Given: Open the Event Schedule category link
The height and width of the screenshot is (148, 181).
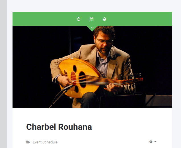Looking at the screenshot, I should [45, 142].
